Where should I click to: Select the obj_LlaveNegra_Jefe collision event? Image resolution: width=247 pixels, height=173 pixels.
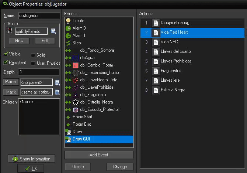(x=99, y=80)
